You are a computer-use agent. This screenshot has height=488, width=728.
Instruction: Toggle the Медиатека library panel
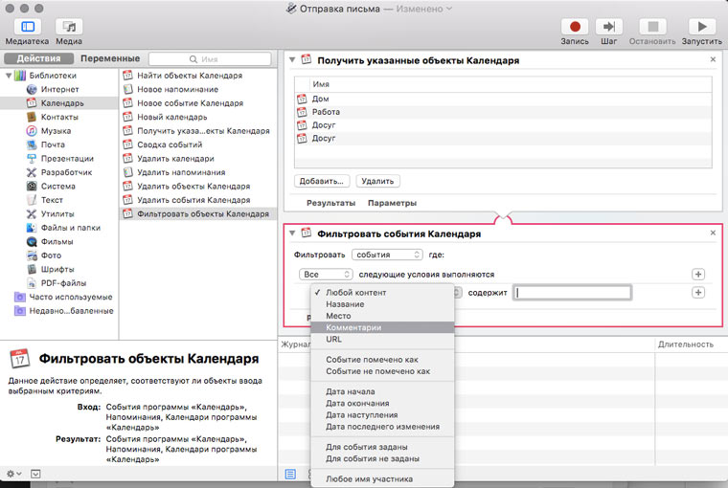(26, 28)
